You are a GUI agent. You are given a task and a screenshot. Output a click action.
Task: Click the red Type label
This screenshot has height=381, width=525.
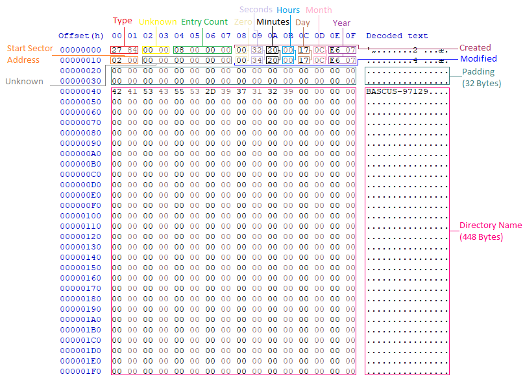tap(122, 21)
